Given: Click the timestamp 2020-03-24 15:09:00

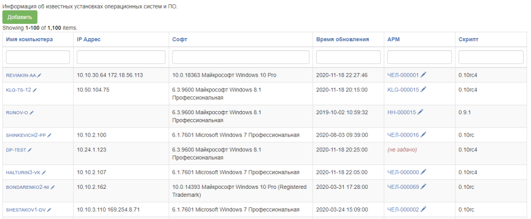Looking at the screenshot, I should (x=342, y=209).
